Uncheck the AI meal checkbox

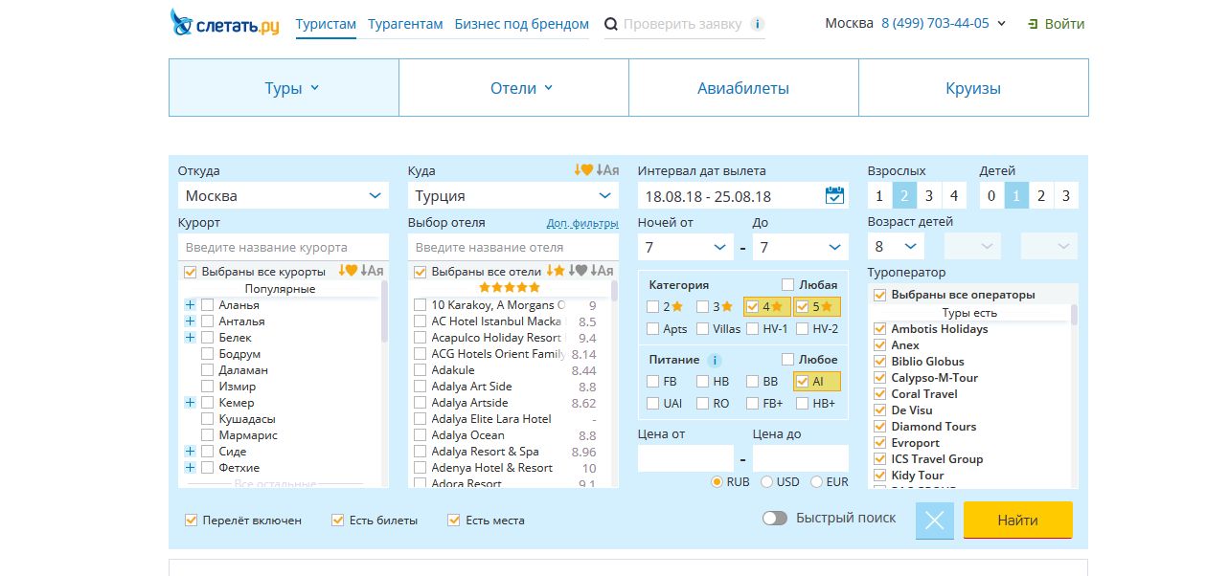point(802,381)
